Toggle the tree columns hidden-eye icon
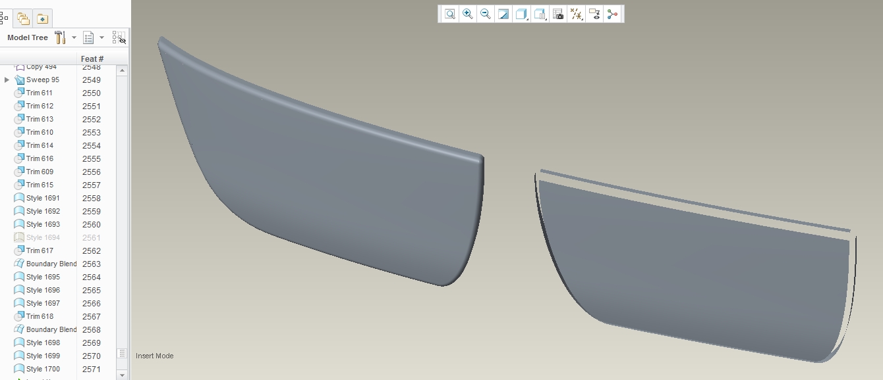The height and width of the screenshot is (380, 883). [119, 37]
